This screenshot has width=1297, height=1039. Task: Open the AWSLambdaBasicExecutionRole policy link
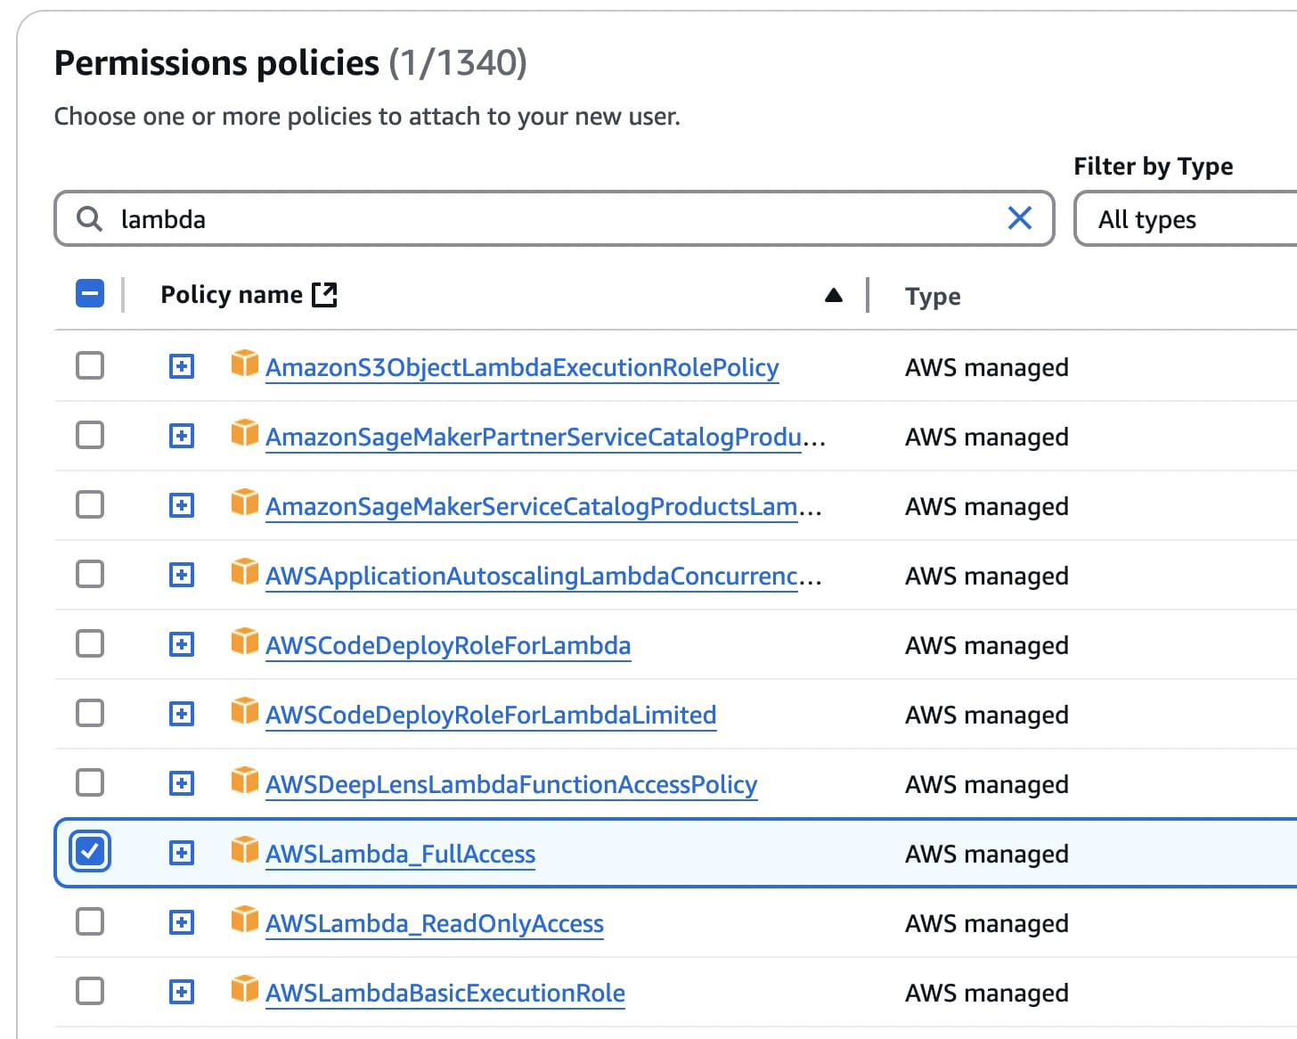(x=445, y=993)
